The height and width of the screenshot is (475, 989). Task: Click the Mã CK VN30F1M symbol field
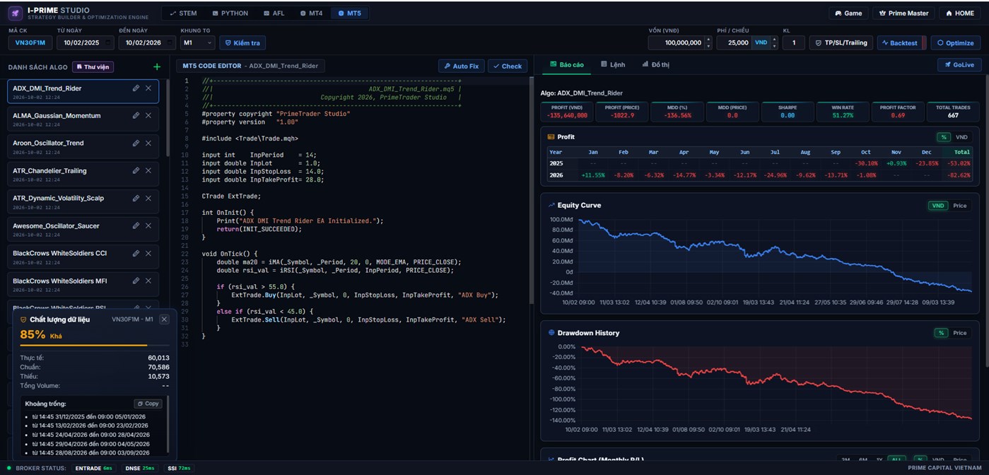pos(30,42)
